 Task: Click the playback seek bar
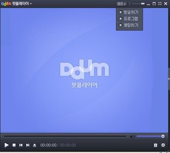coord(65,136)
